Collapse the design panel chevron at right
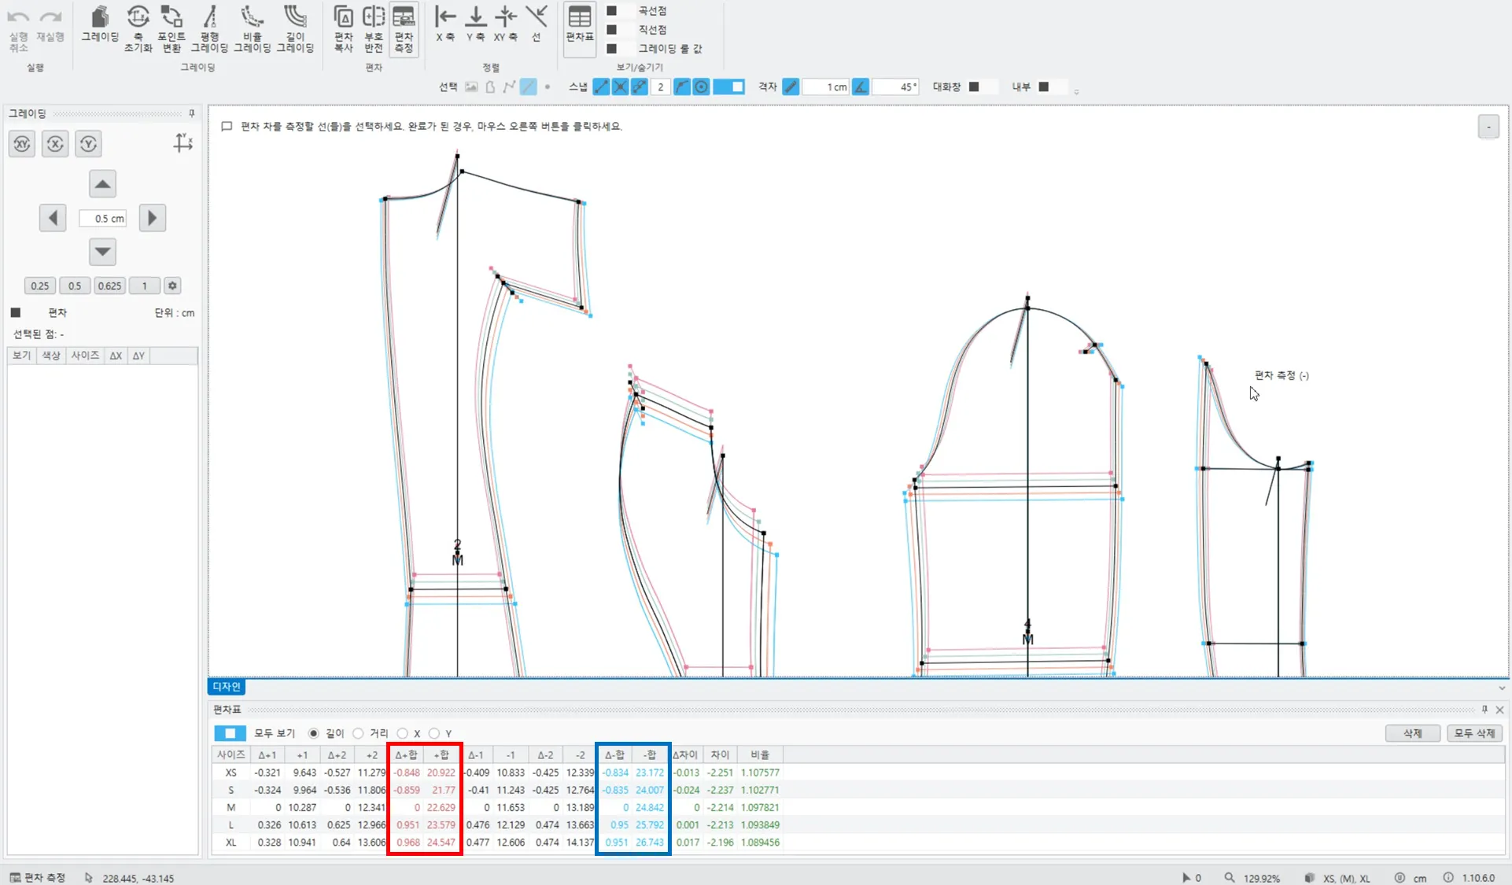The image size is (1512, 885). point(1502,688)
